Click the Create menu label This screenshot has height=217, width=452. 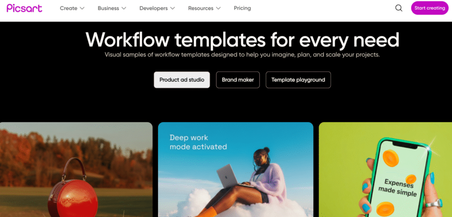[68, 8]
